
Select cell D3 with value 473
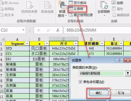point(91,54)
